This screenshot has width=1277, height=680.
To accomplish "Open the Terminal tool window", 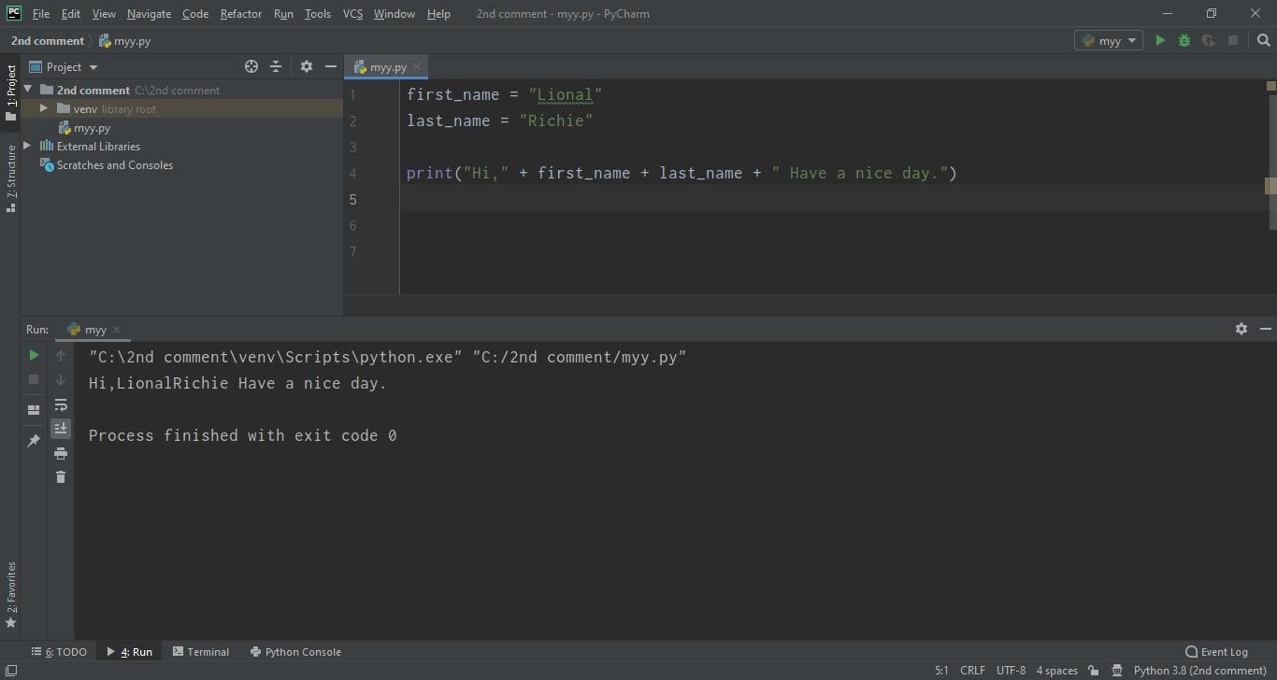I will (x=201, y=652).
